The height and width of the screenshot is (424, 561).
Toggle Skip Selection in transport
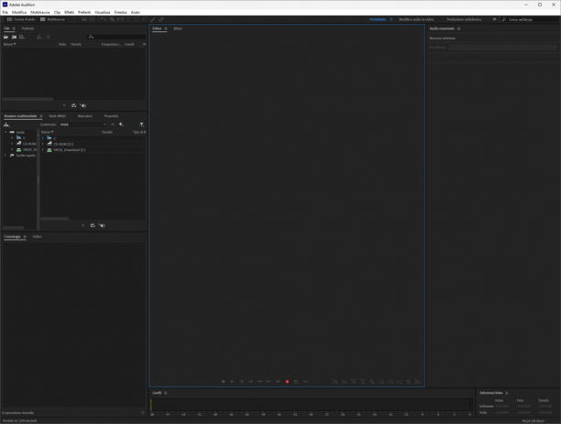coord(305,382)
